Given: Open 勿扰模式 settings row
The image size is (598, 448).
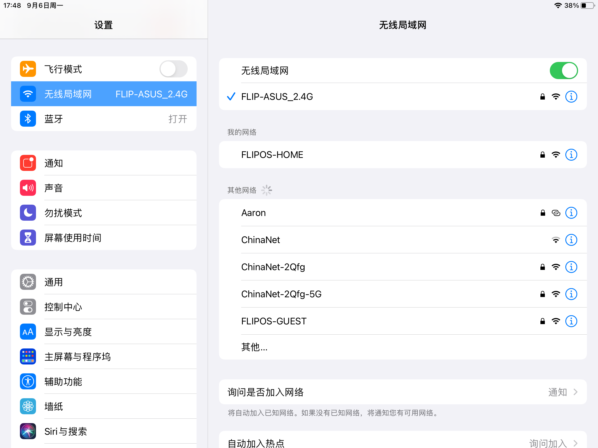Looking at the screenshot, I should pos(104,213).
